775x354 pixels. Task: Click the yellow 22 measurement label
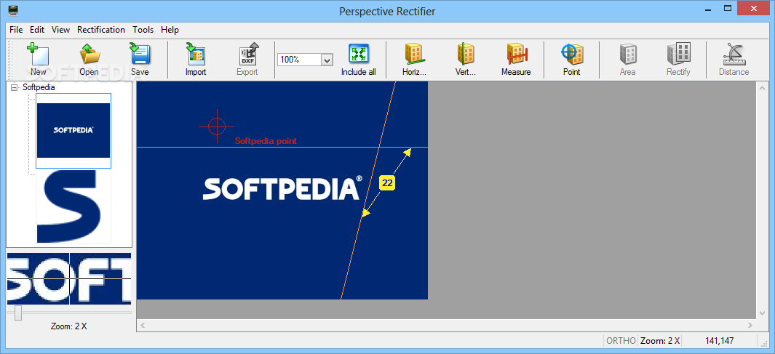[x=387, y=182]
